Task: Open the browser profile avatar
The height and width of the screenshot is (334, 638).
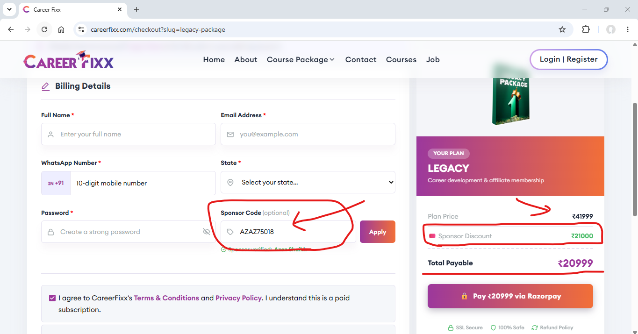Action: [611, 29]
